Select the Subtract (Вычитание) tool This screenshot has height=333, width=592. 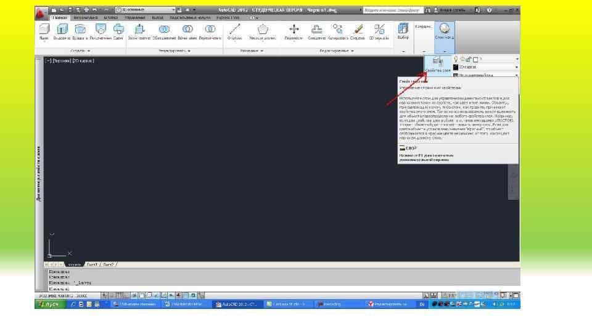point(187,31)
